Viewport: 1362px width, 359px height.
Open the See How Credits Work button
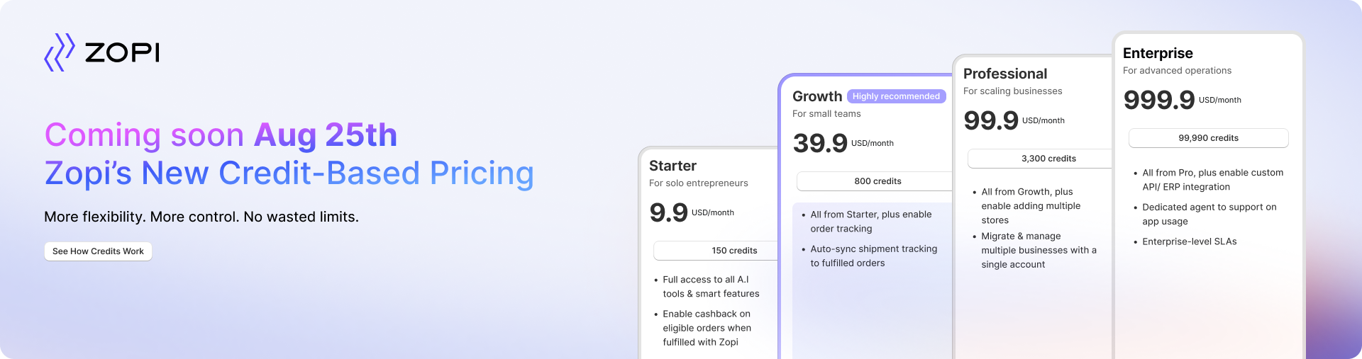[x=98, y=251]
